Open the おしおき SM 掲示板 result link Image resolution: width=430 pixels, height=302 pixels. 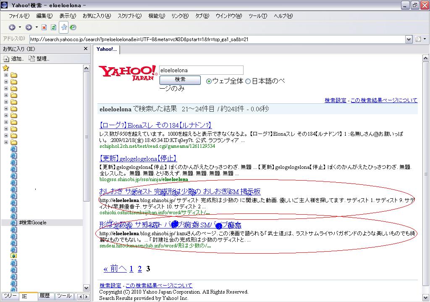(180, 192)
